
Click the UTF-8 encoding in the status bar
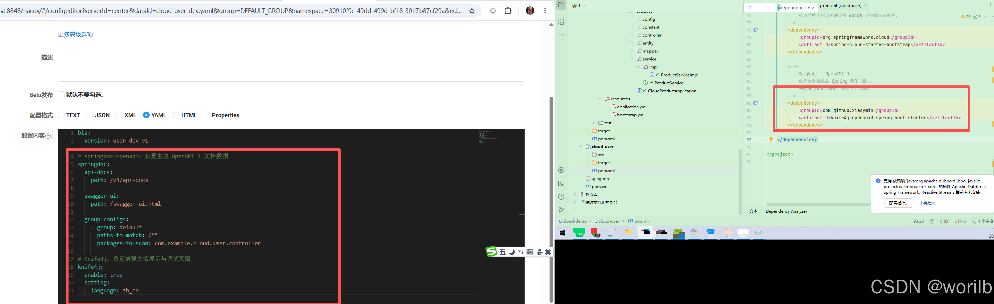tap(960, 221)
